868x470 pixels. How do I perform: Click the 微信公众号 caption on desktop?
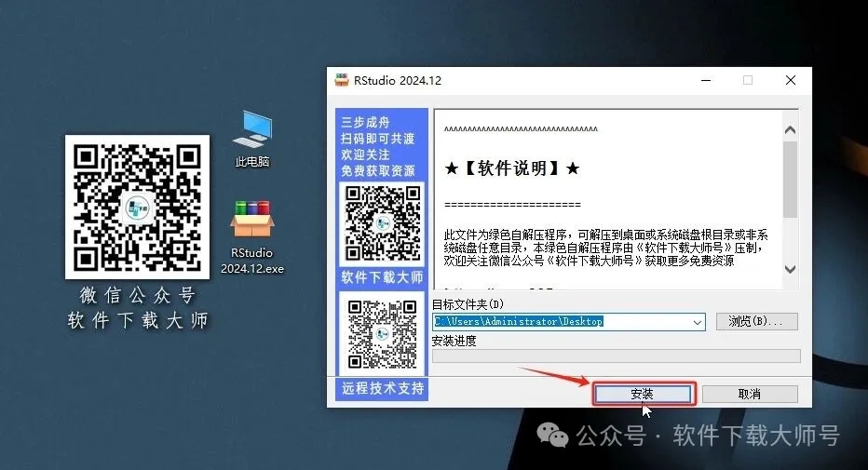(137, 295)
